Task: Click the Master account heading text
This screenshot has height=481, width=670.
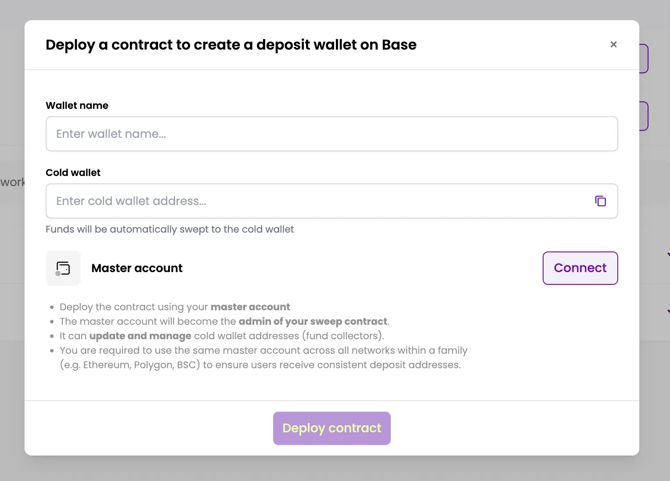Action: pyautogui.click(x=137, y=268)
